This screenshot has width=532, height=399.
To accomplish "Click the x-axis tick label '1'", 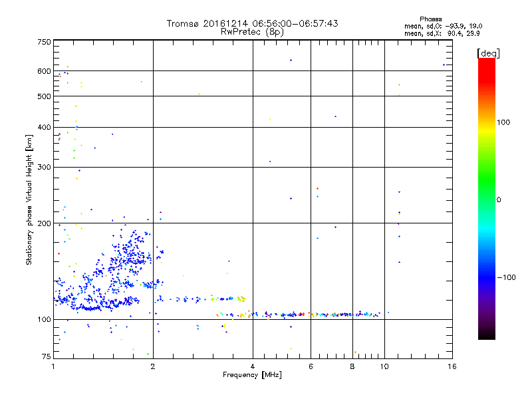I will (53, 366).
